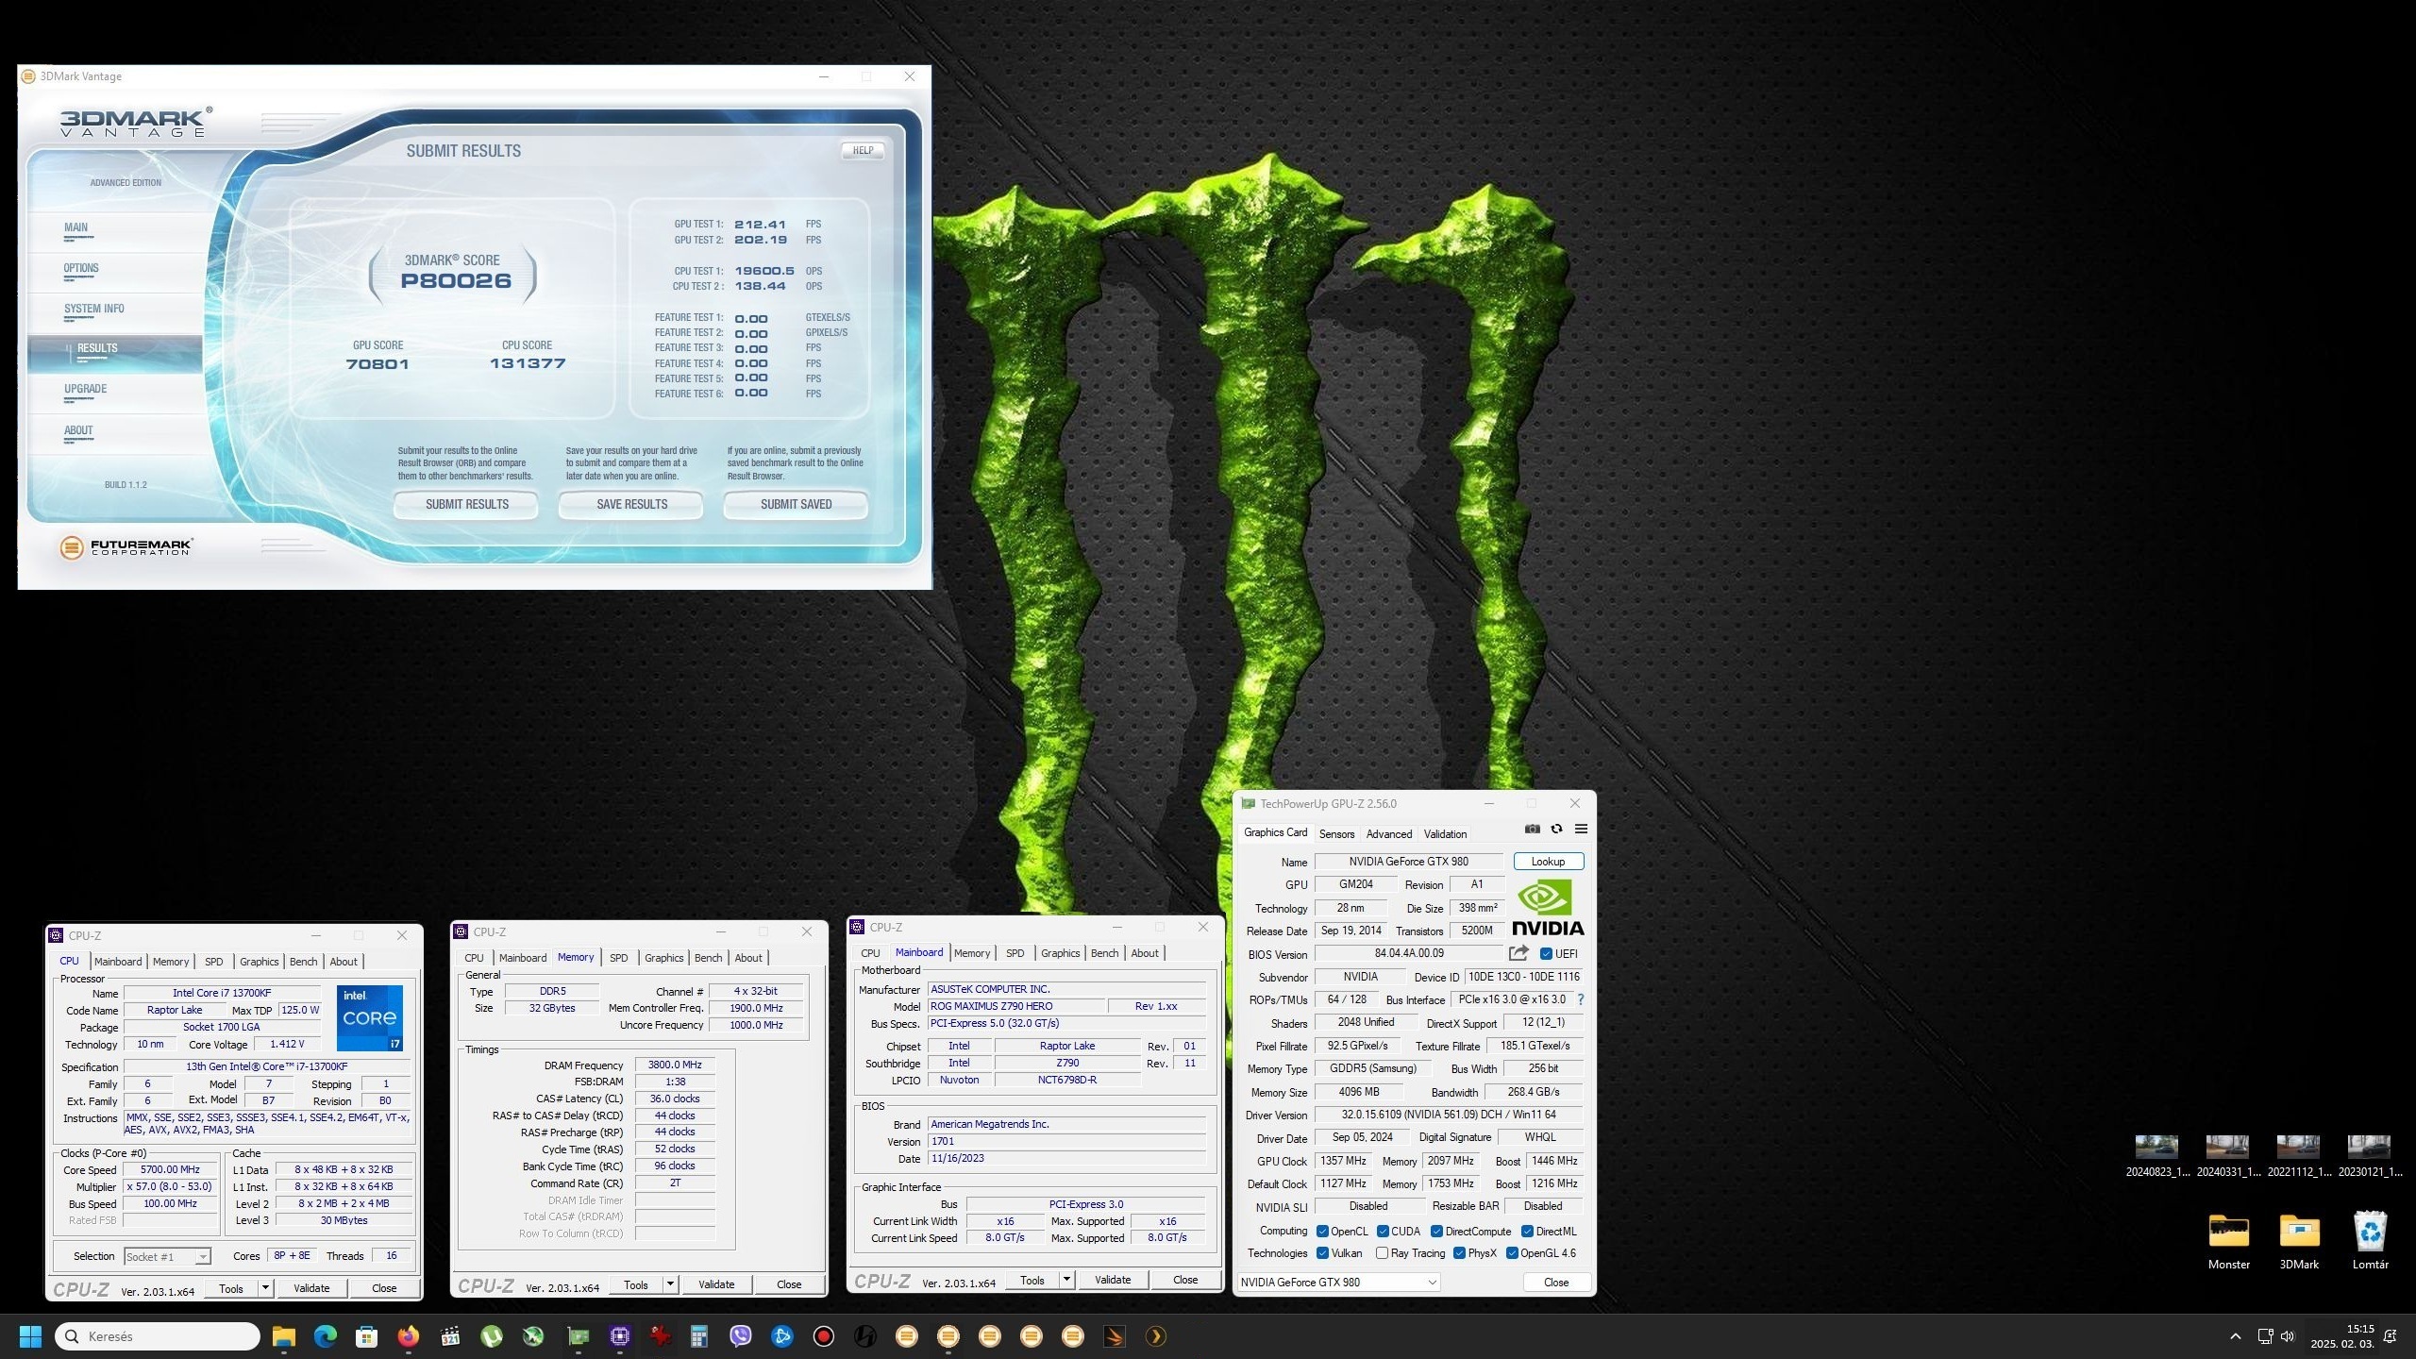Click the BIOS export share icon
The height and width of the screenshot is (1359, 2416).
(1518, 953)
